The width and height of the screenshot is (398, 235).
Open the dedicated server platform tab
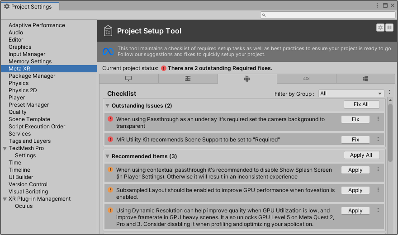point(188,79)
